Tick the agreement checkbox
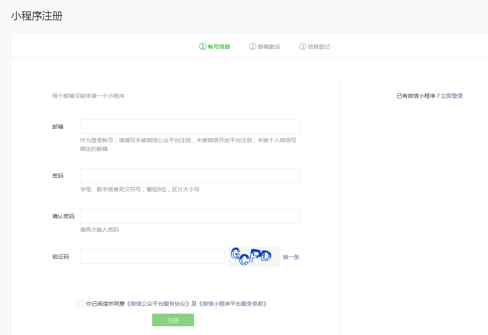This screenshot has width=488, height=335. [x=81, y=303]
